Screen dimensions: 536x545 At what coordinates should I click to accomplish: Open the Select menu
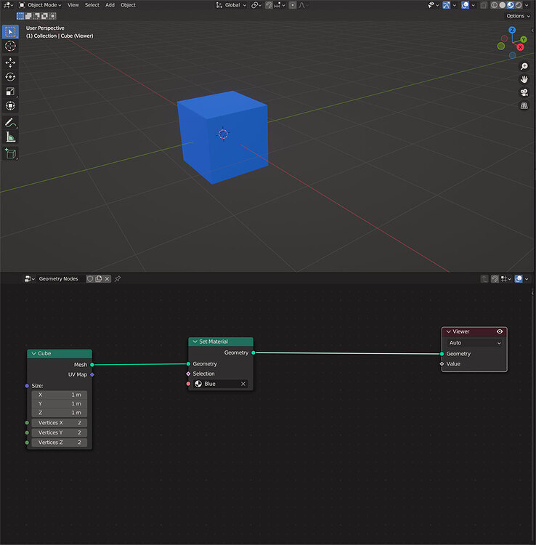coord(92,5)
